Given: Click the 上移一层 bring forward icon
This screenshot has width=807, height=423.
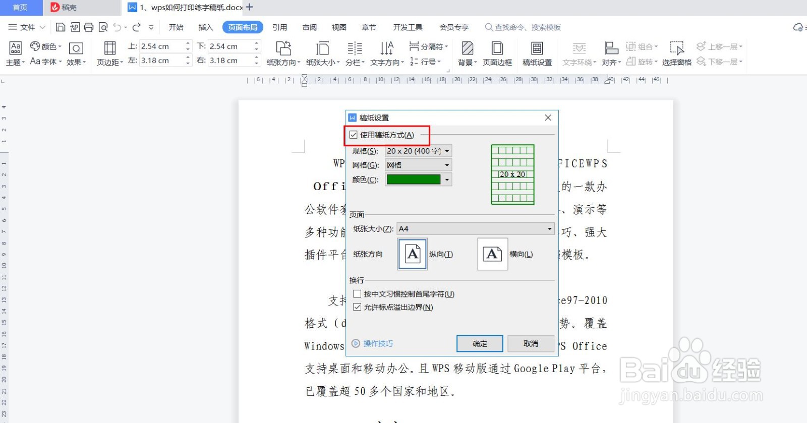Looking at the screenshot, I should (701, 46).
